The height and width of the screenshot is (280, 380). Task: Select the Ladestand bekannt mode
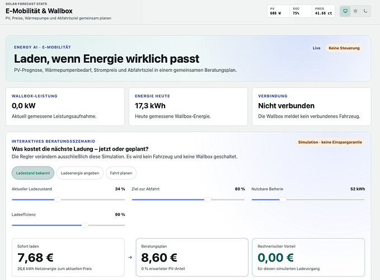33,173
